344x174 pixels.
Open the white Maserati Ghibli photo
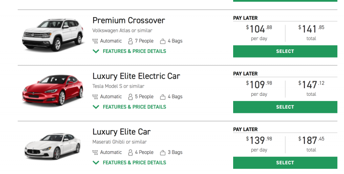tap(53, 146)
